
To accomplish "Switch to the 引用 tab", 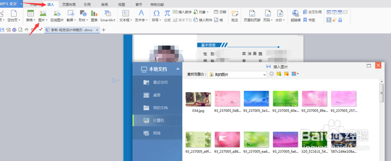I will [87, 4].
